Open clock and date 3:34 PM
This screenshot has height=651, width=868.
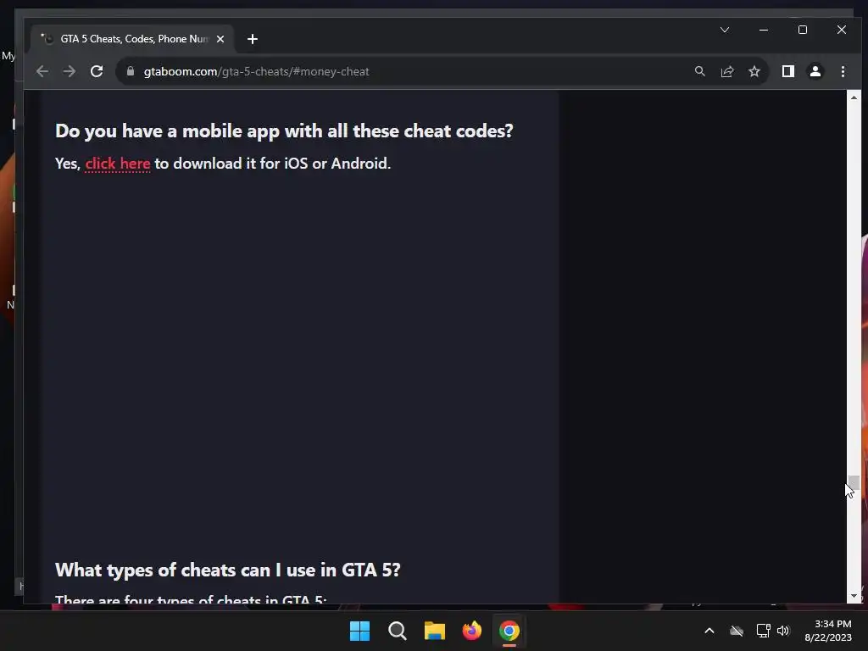pos(828,631)
